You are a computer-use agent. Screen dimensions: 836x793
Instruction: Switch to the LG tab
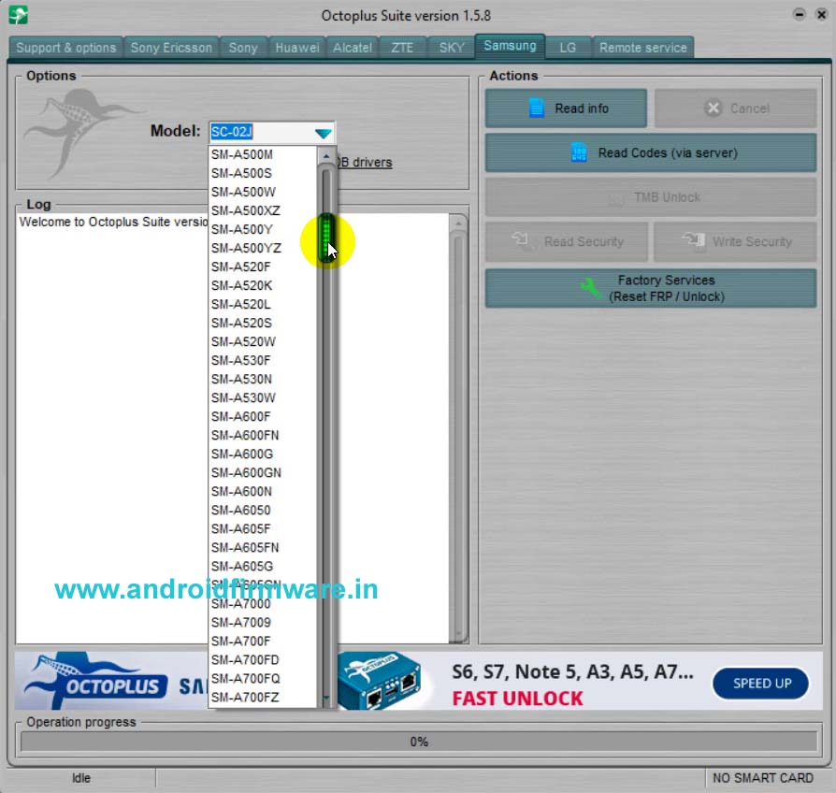(x=568, y=48)
